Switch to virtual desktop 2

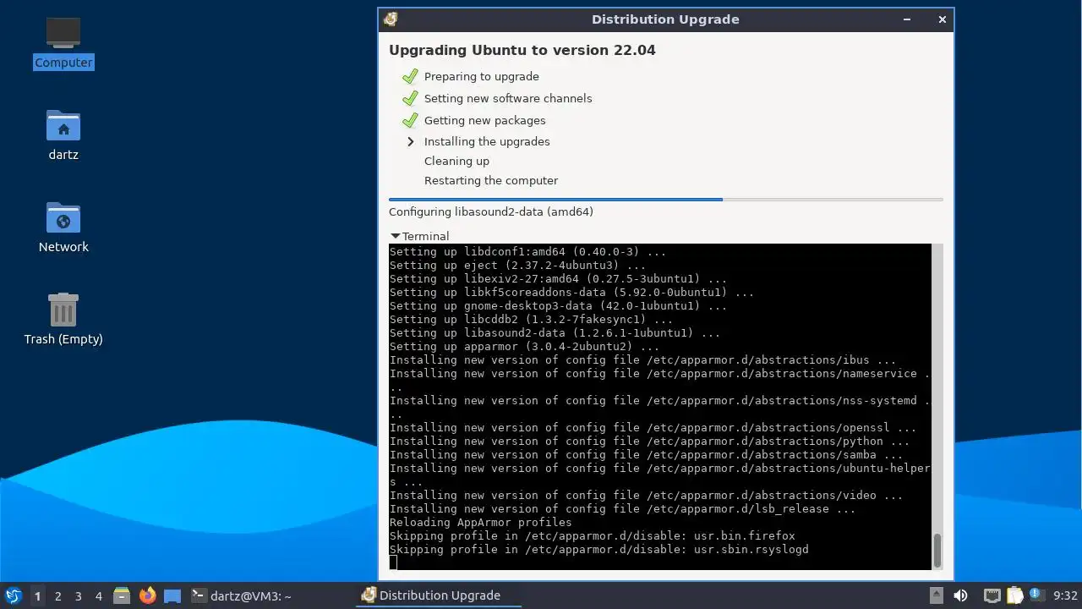click(57, 595)
